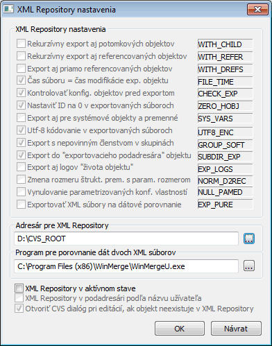
Task: Enable XML Repository v aktívnom stave
Action: pyautogui.click(x=19, y=288)
